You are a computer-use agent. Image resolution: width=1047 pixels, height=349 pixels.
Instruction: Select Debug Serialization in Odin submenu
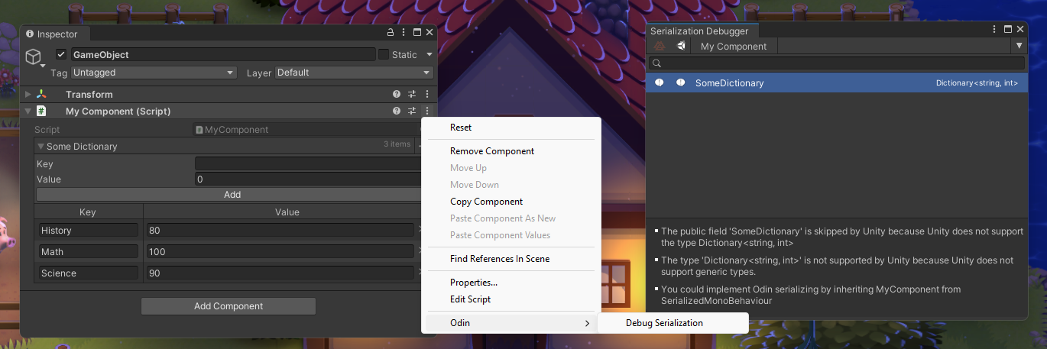[664, 323]
